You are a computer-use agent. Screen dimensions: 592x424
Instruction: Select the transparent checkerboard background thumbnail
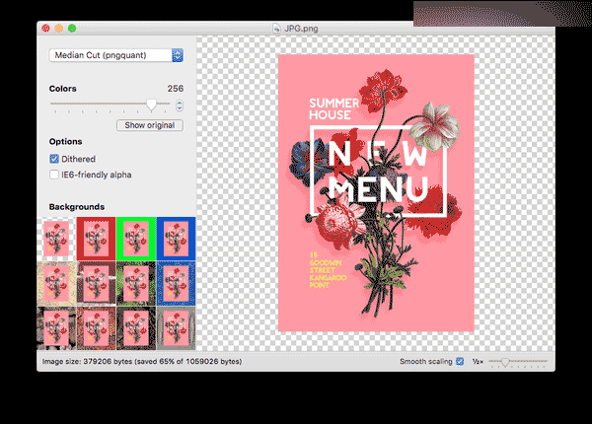(57, 239)
